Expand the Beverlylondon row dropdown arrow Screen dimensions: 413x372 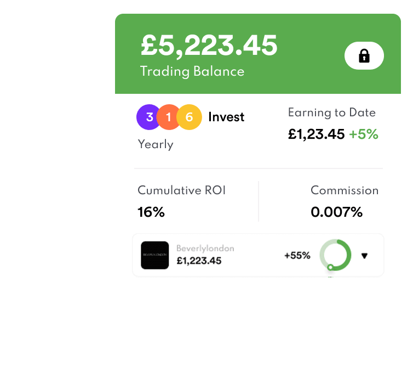(x=365, y=256)
